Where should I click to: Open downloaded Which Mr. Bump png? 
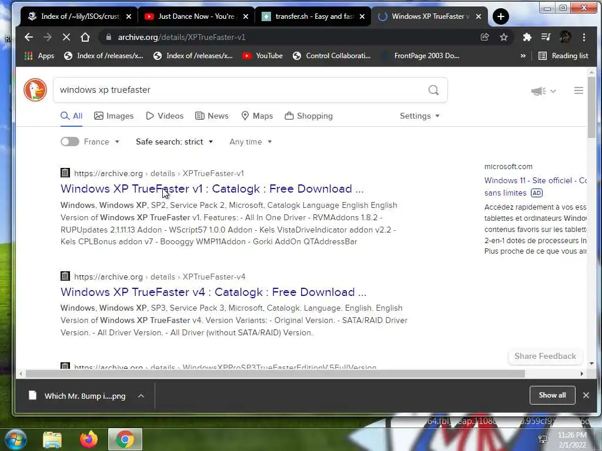pyautogui.click(x=77, y=396)
